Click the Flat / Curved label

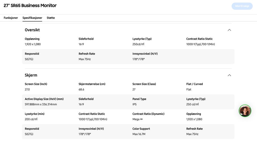[x=194, y=84]
